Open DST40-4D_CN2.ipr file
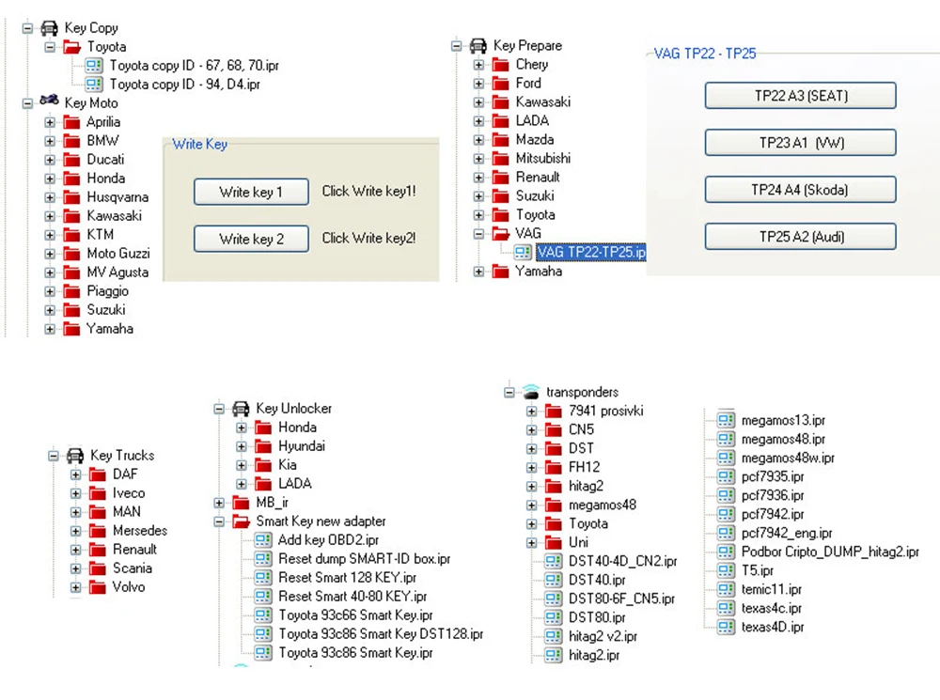This screenshot has height=700, width=940. click(x=623, y=561)
